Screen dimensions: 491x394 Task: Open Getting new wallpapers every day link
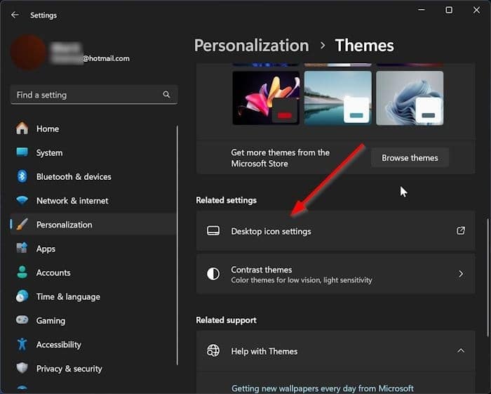click(322, 388)
